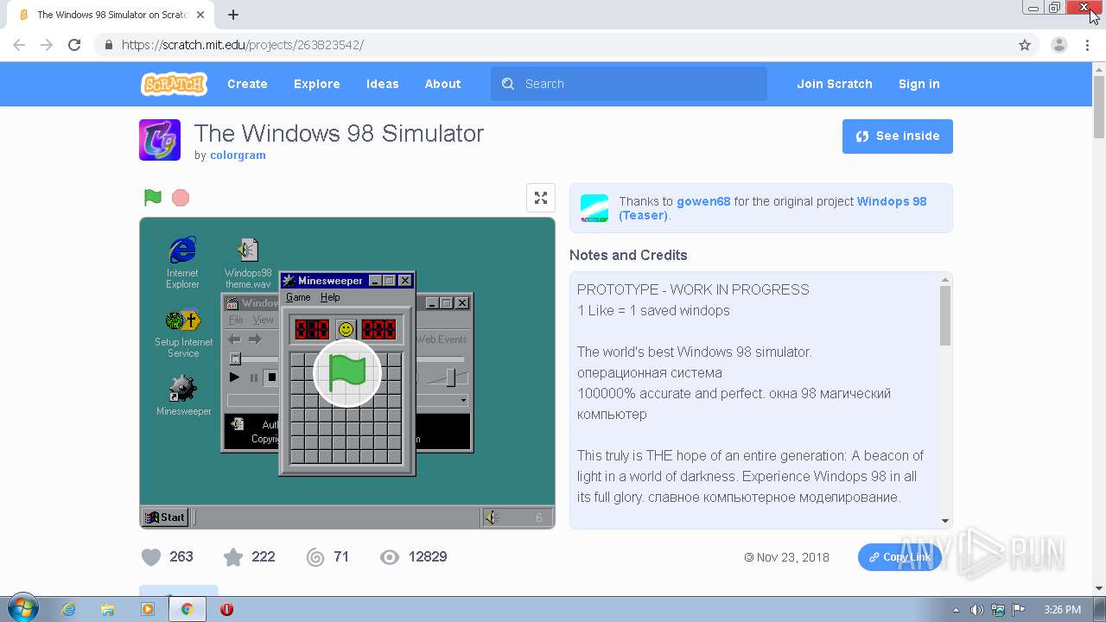Go to the Ideas page

click(383, 84)
